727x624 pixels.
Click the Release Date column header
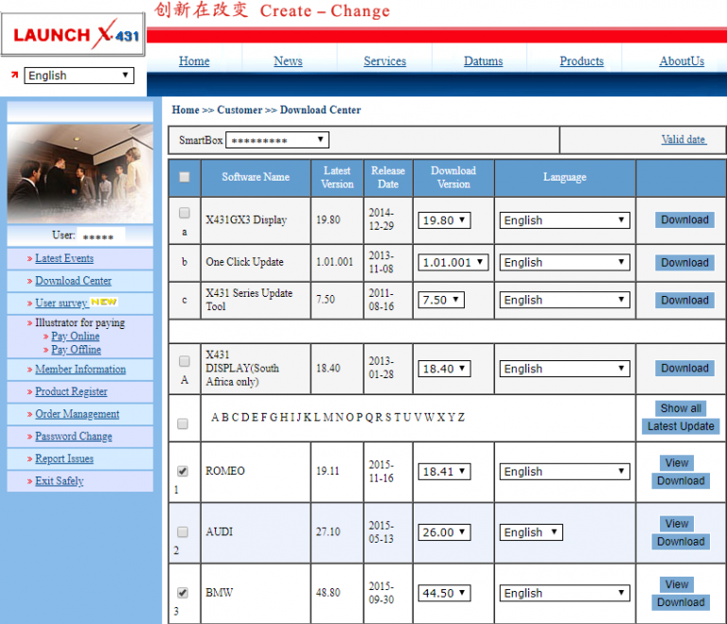[x=388, y=178]
